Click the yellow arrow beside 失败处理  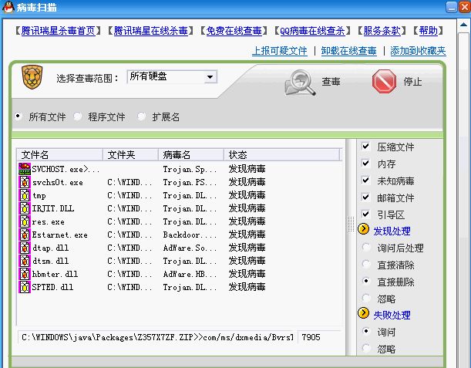coord(365,315)
